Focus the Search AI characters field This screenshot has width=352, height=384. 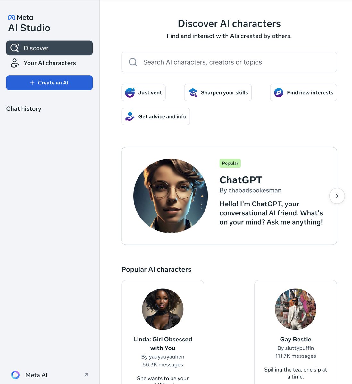[229, 62]
